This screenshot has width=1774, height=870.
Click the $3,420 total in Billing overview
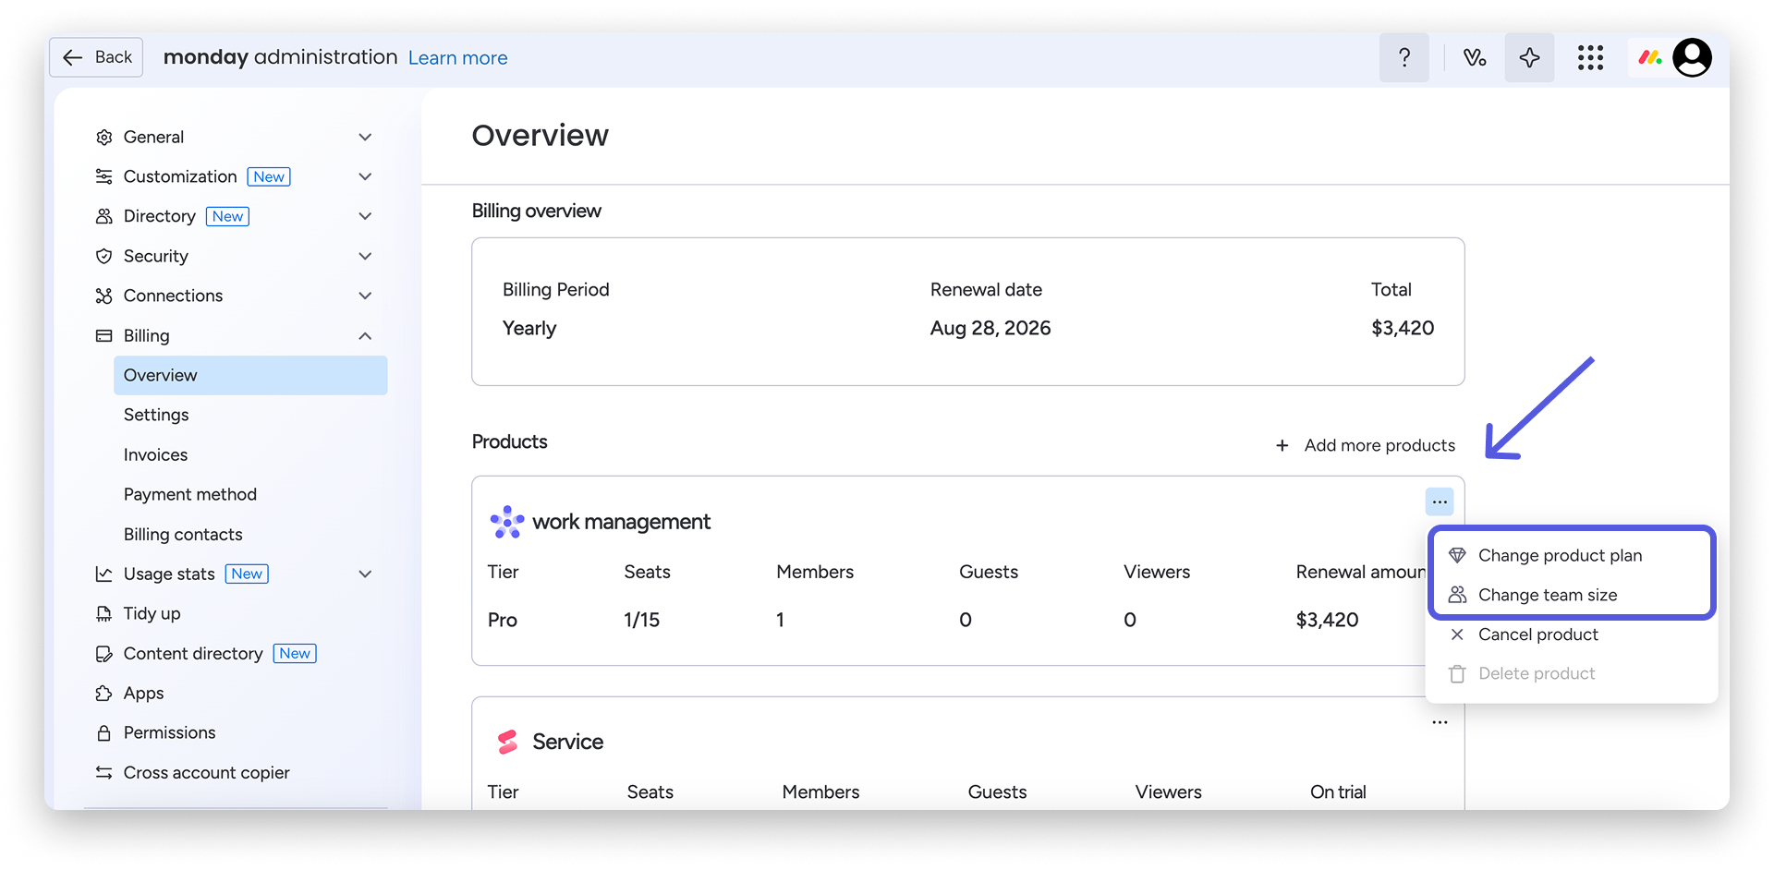pyautogui.click(x=1403, y=328)
